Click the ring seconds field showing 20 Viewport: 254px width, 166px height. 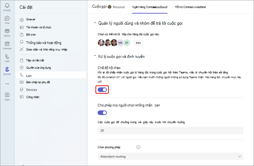171,130
